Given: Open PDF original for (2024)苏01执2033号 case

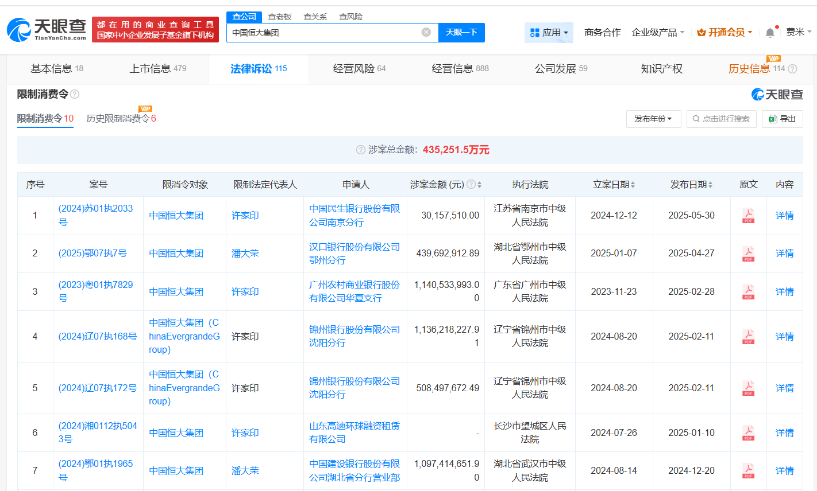Looking at the screenshot, I should 747,215.
